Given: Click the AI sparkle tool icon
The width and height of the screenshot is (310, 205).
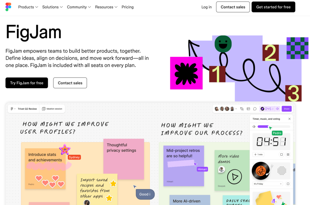Looking at the screenshot, I should [242, 109].
